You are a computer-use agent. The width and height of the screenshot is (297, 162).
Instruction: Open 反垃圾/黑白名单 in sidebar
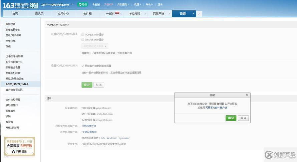click(x=15, y=79)
